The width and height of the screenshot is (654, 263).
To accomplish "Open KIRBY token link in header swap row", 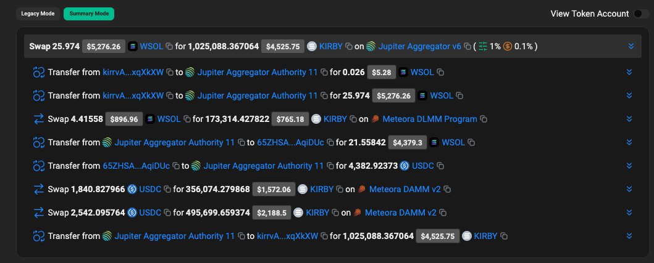I will [x=331, y=46].
